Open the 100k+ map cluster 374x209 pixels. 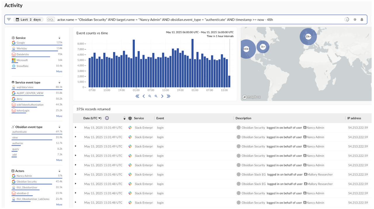pyautogui.click(x=246, y=49)
